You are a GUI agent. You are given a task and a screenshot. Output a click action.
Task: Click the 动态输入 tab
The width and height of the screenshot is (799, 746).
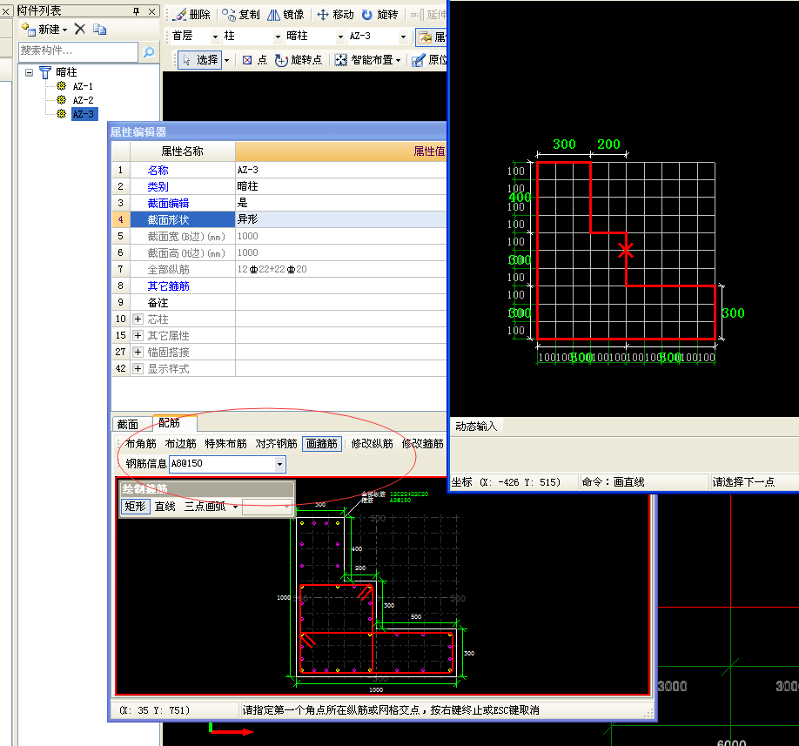pyautogui.click(x=476, y=426)
